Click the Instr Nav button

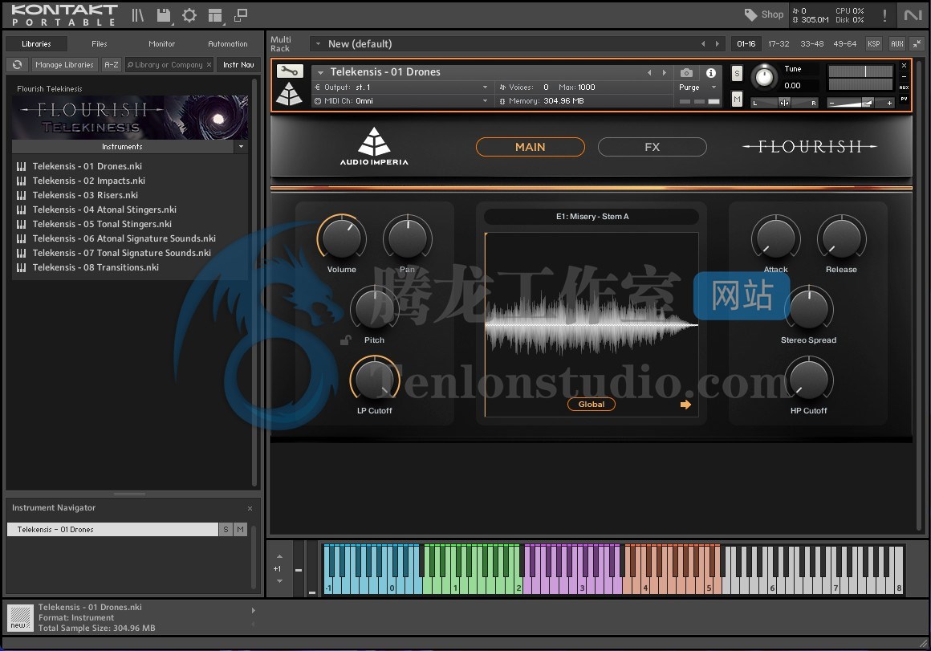238,65
